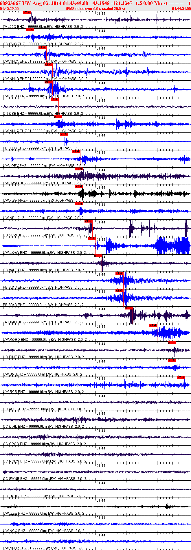Select the red pick marker on UW NN21 trace
Viewport: 191px width, 550px height.
pyautogui.click(x=42, y=47)
